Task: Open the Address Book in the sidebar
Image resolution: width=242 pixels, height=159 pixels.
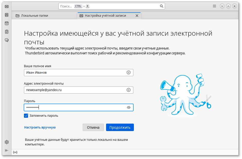Action: (x=6, y=15)
